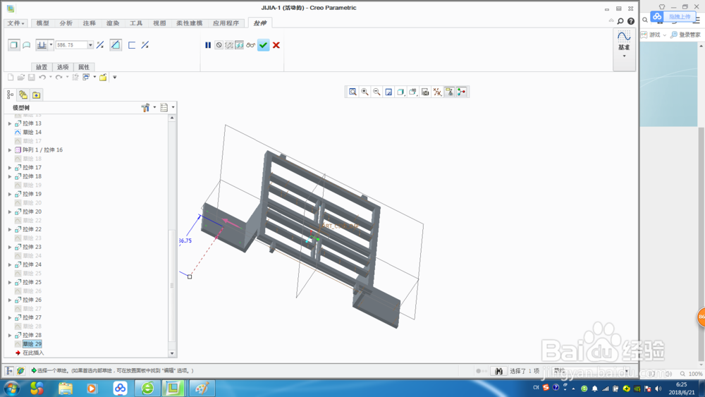
Task: Select attached preview mode
Action: (239, 45)
